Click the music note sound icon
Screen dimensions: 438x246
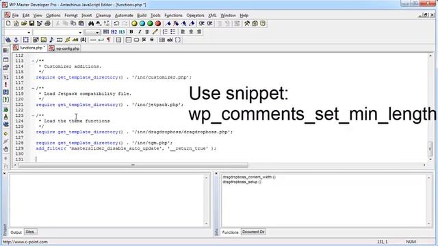click(51, 40)
